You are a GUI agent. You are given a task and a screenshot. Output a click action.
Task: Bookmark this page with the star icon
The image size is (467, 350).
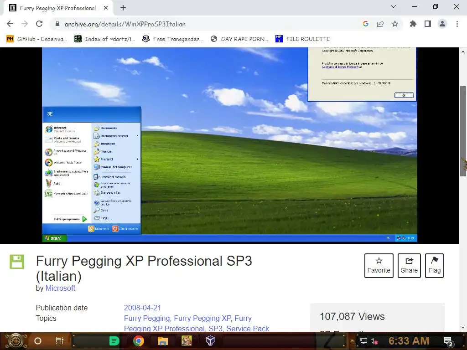[x=395, y=24]
